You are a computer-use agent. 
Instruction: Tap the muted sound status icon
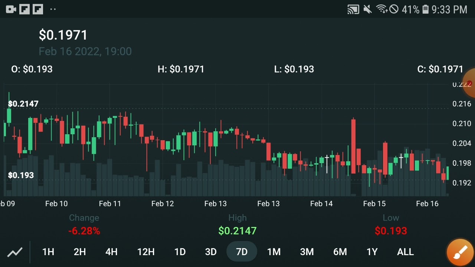coord(368,10)
